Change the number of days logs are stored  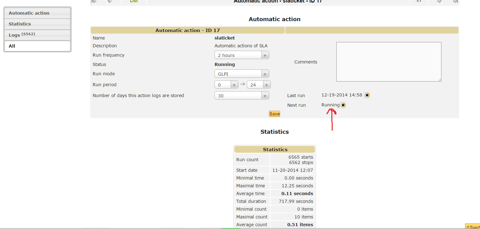pos(242,96)
